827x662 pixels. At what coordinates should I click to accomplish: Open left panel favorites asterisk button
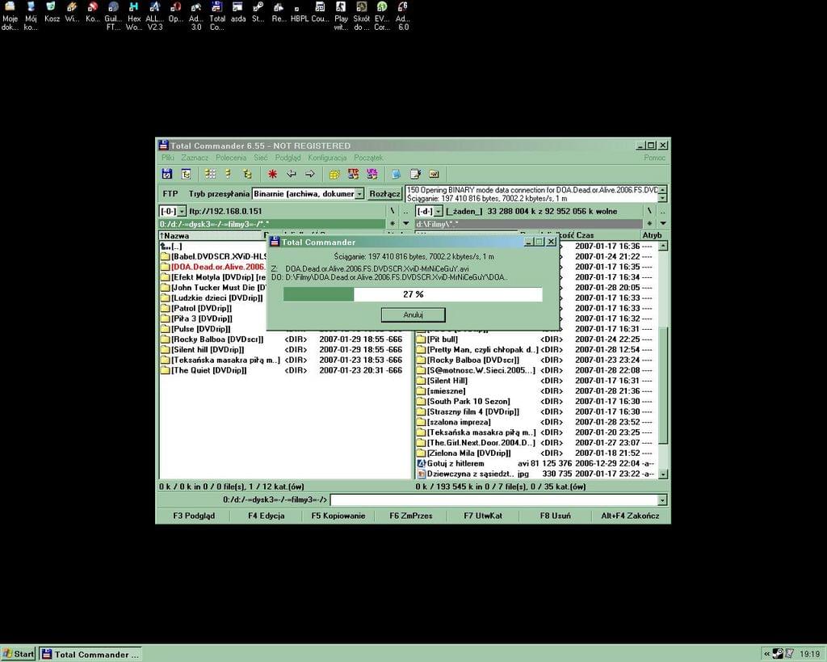393,224
